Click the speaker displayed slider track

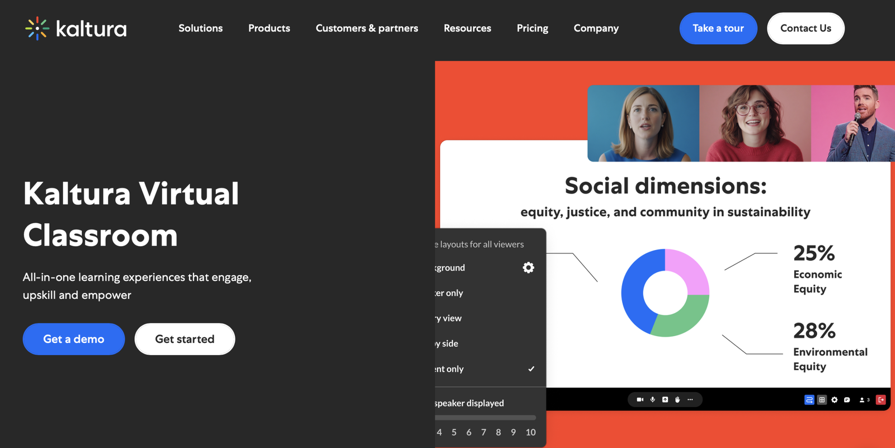[486, 417]
